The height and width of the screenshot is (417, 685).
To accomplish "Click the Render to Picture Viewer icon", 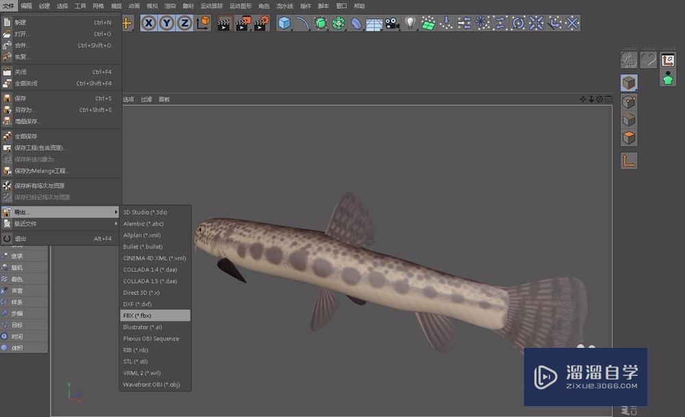I will (242, 23).
